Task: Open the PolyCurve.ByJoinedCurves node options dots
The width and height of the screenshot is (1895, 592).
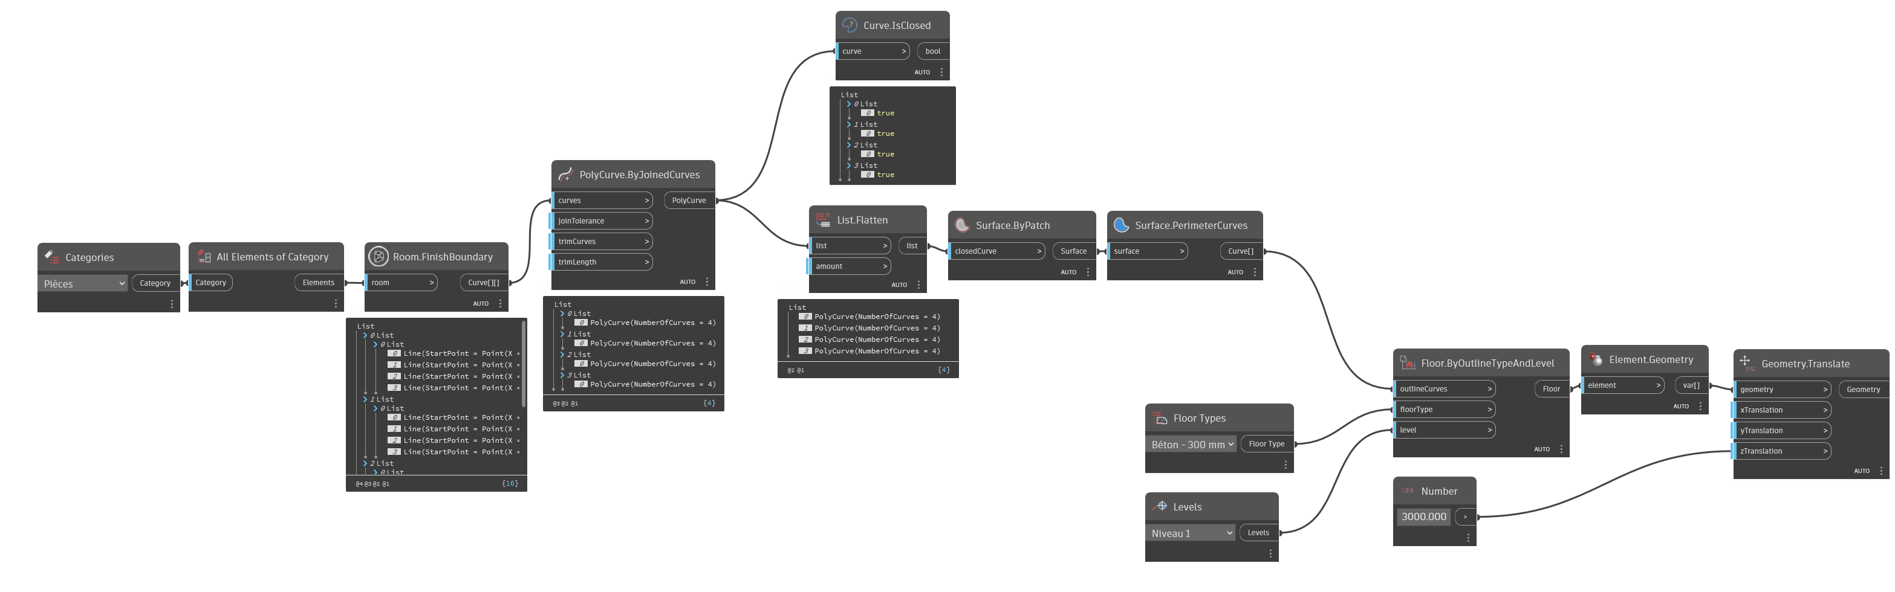Action: (x=707, y=282)
